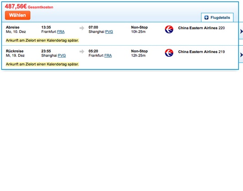Open the FRA link under arrival 05:20

[x=108, y=55]
